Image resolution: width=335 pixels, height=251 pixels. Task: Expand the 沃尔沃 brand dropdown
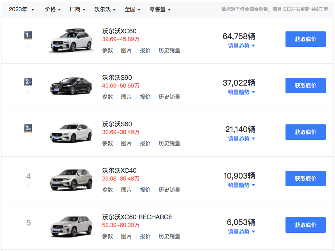pos(105,9)
